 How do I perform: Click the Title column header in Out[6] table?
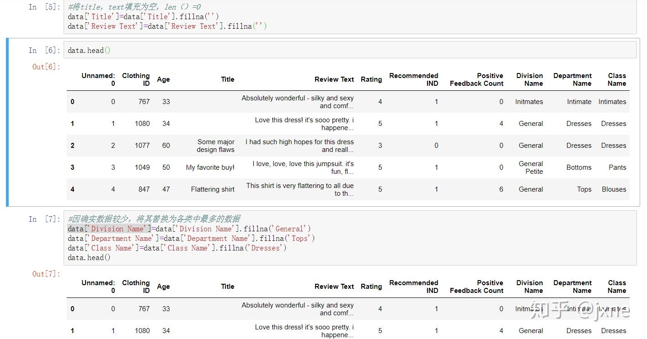227,79
